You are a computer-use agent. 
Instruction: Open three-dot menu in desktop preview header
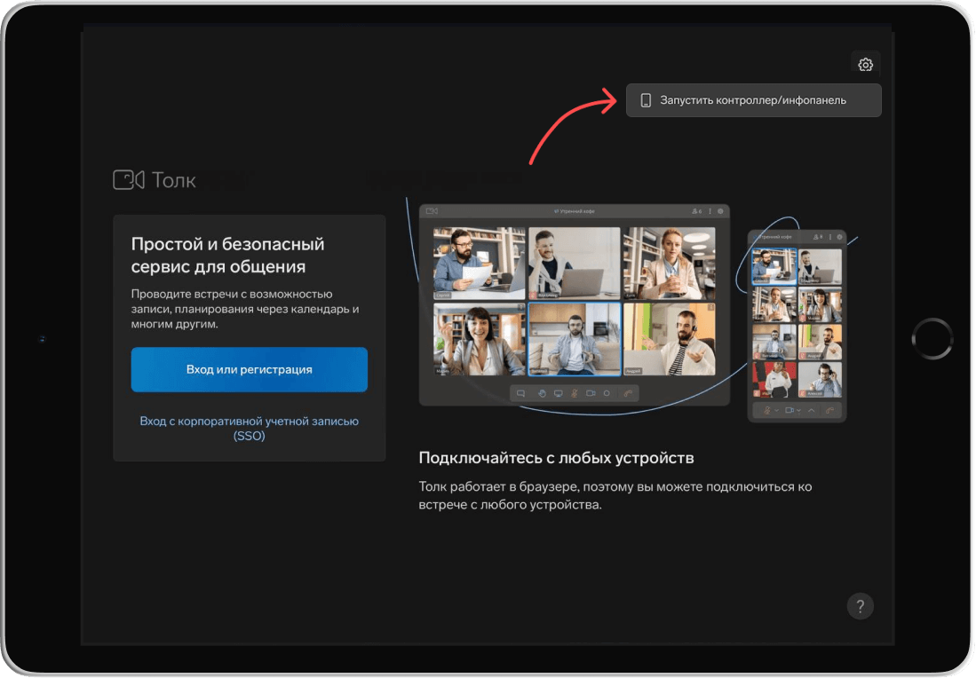click(710, 211)
